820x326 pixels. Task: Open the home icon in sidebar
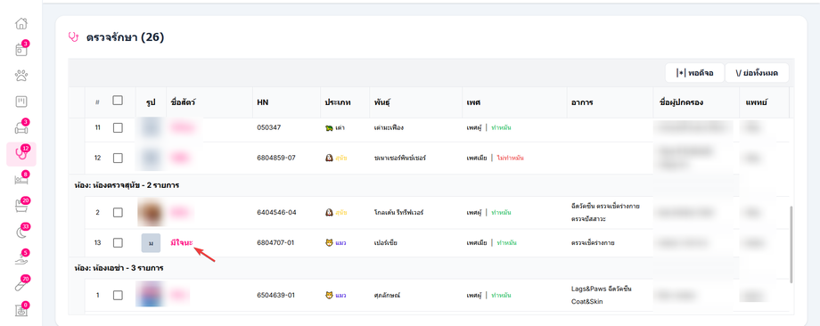pyautogui.click(x=20, y=23)
